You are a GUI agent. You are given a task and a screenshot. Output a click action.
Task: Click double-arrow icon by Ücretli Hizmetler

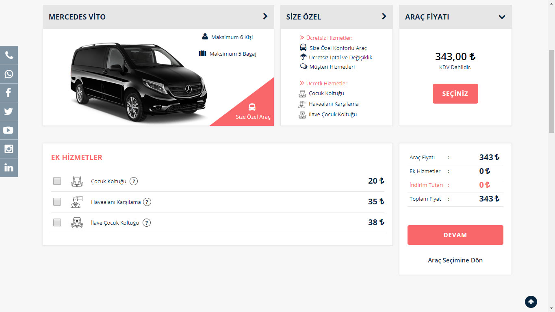pos(302,83)
